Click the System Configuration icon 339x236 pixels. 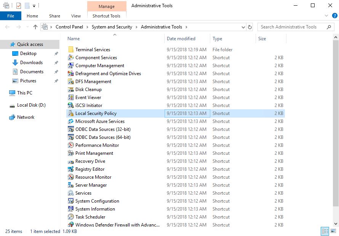click(x=71, y=201)
